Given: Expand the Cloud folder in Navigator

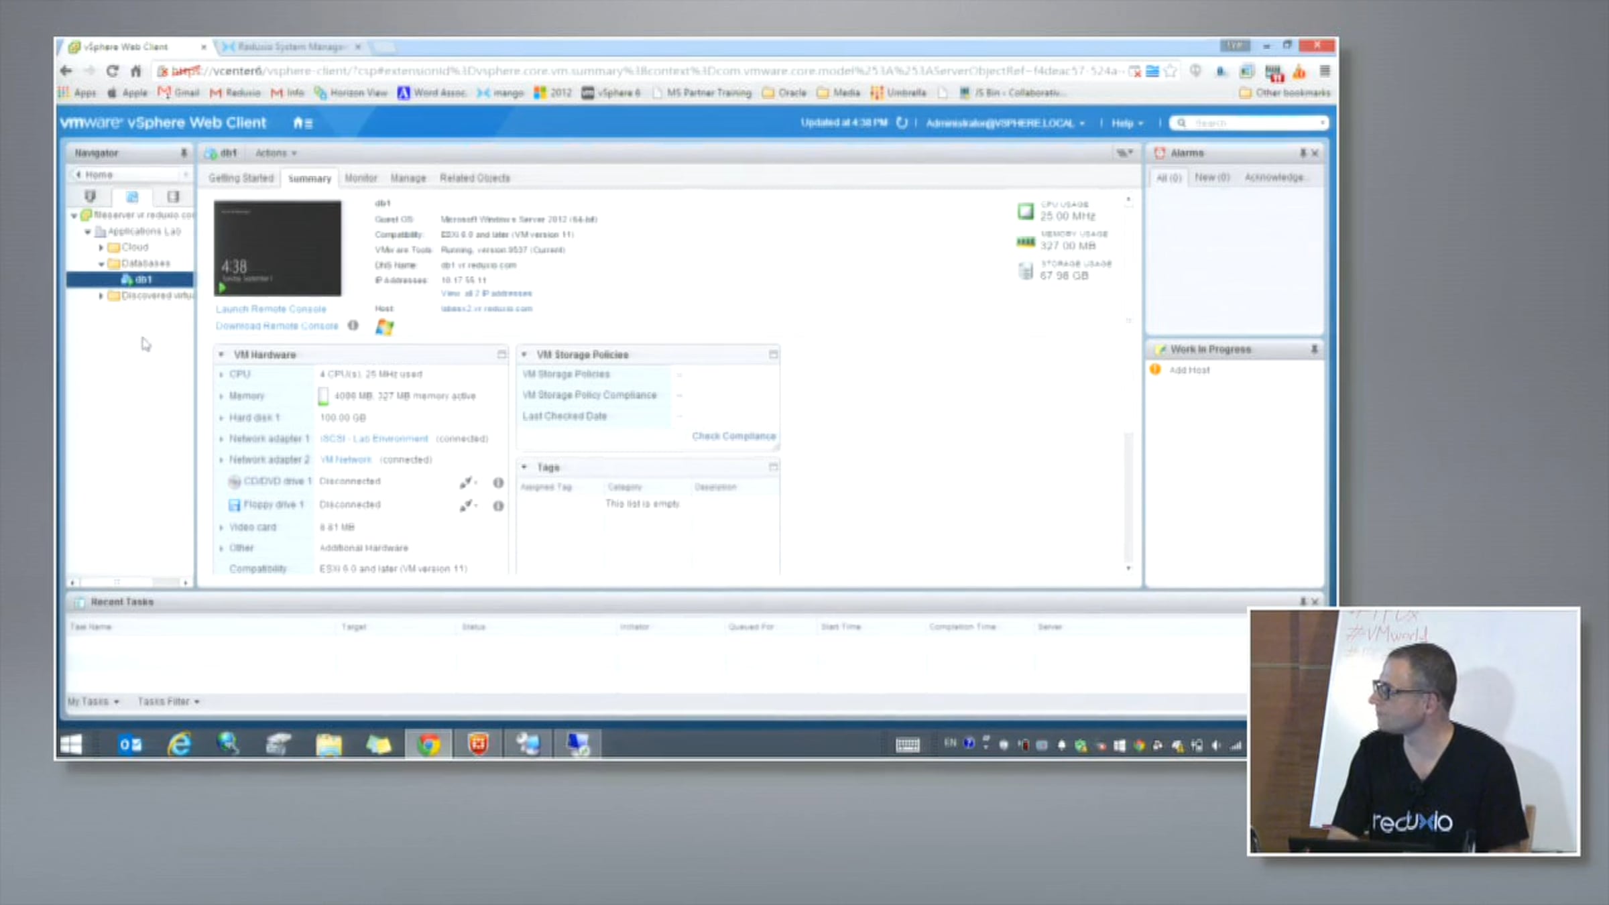Looking at the screenshot, I should 101,247.
